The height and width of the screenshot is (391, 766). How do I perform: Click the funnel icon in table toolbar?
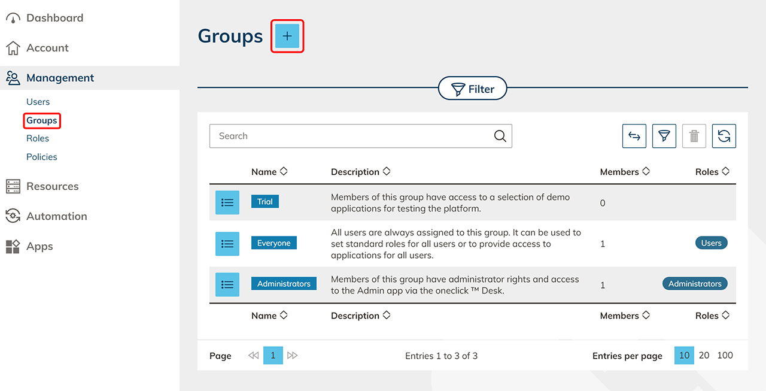coord(664,137)
